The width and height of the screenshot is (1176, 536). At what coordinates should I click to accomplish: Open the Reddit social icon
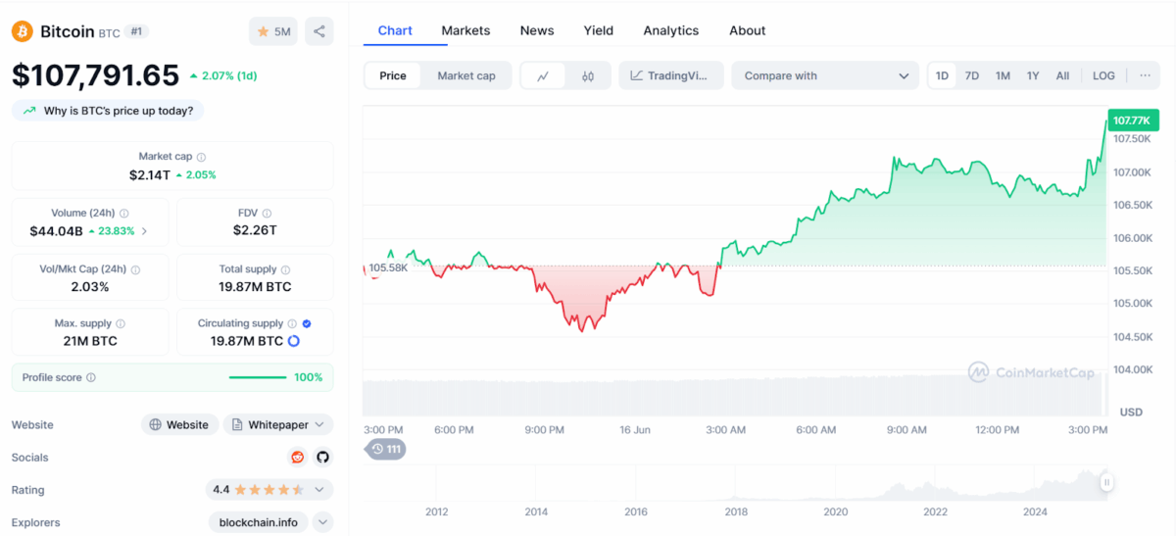tap(297, 457)
